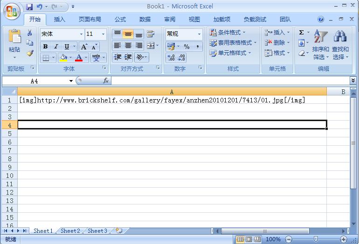Viewport: 359px width, 244px height.
Task: Increase decimal places
Action: coord(171,58)
